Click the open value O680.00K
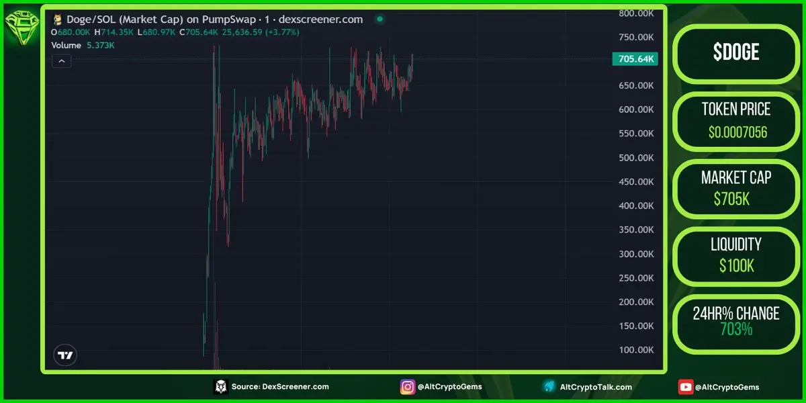Viewport: 806px width, 403px height. coord(71,32)
